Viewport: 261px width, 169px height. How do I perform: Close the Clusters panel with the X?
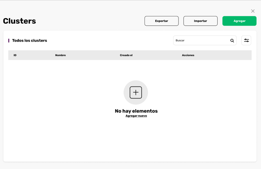253,11
